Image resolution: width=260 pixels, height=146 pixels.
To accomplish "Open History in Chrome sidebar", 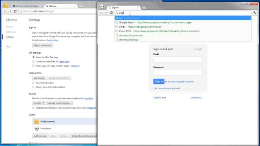I will click(9, 27).
